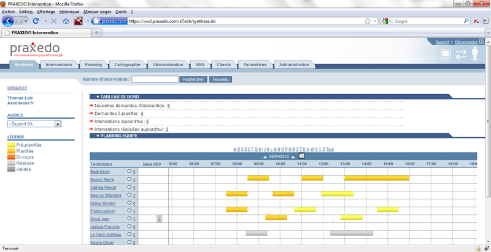
Task: Click clock icon beside Grout Jean
Action: point(130,218)
